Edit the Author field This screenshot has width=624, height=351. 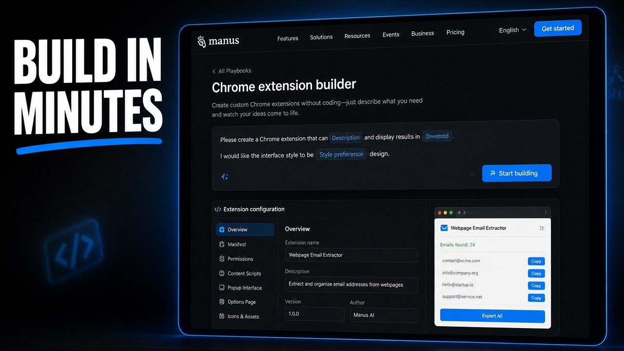pos(384,315)
